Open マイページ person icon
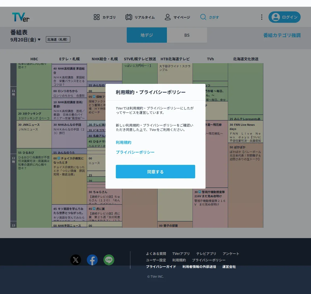311x294 pixels. pos(168,17)
